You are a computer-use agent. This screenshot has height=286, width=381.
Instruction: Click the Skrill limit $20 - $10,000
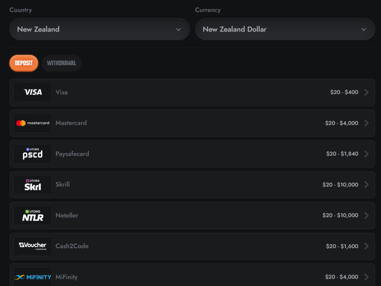[340, 184]
